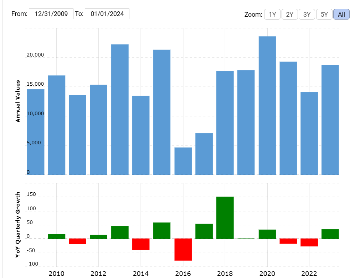Switch zoom to 3Y range

tap(307, 15)
